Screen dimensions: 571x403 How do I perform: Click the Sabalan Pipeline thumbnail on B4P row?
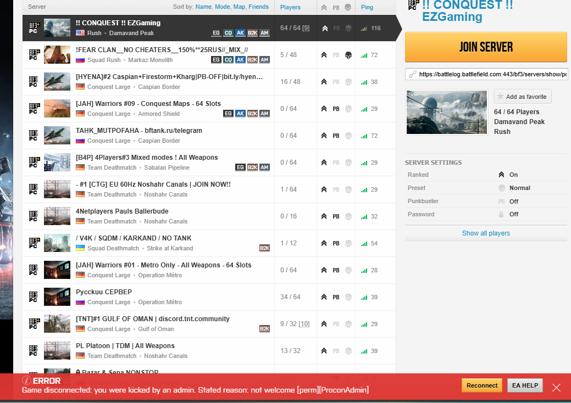(x=57, y=163)
